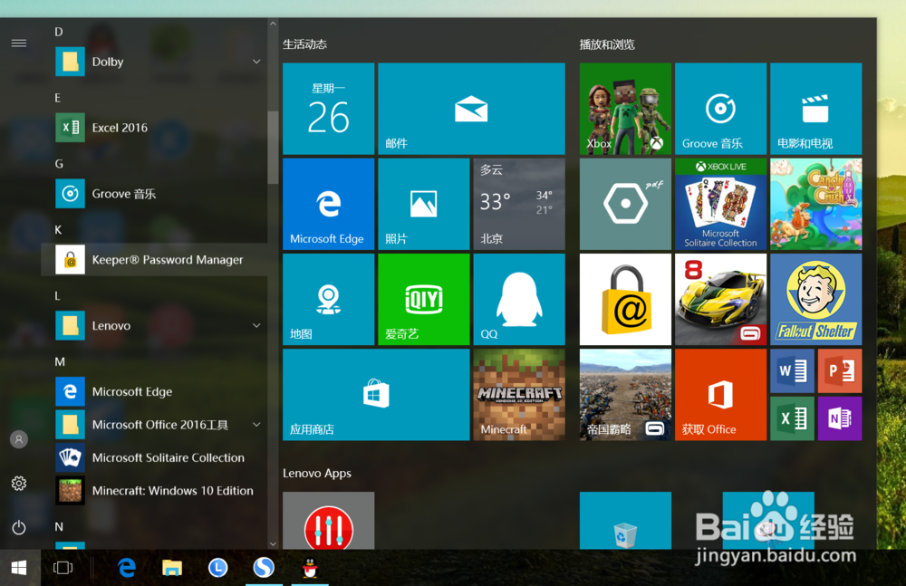The height and width of the screenshot is (586, 906).
Task: Open the Groove 音乐 tile
Action: point(720,109)
